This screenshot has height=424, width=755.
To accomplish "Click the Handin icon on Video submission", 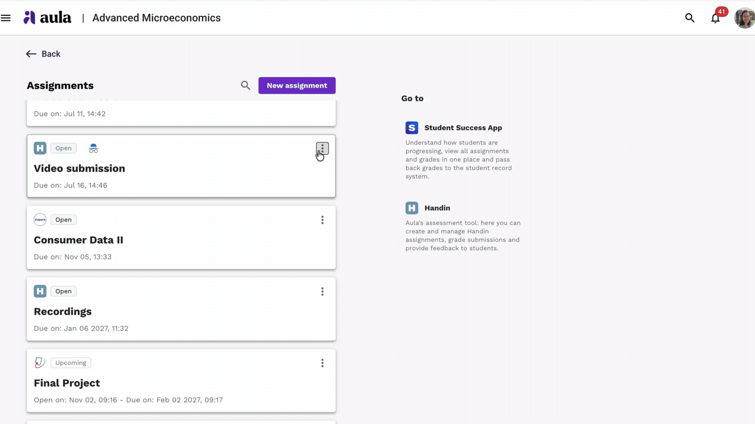I will (x=40, y=148).
